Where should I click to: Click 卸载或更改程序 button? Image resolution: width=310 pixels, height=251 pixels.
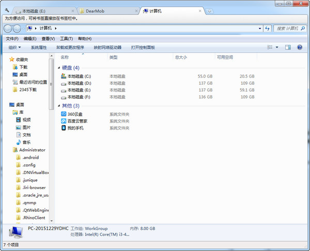coord(70,47)
